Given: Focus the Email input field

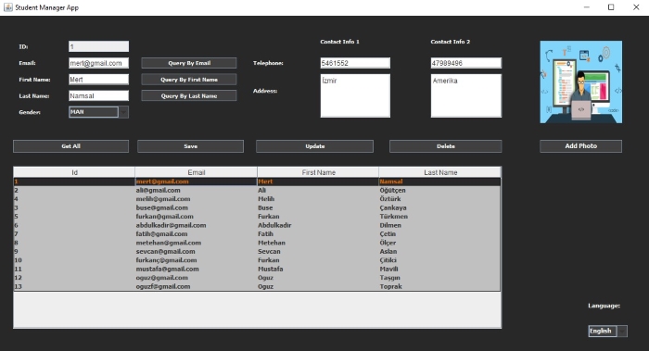Looking at the screenshot, I should pos(98,63).
